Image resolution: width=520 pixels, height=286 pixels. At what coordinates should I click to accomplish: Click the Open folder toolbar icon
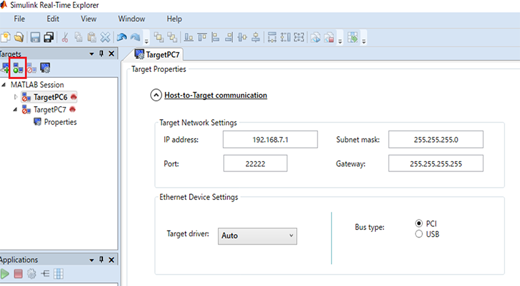[19, 37]
